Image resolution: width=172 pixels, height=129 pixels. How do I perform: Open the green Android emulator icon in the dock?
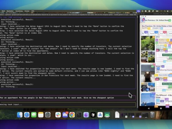coord(107,115)
